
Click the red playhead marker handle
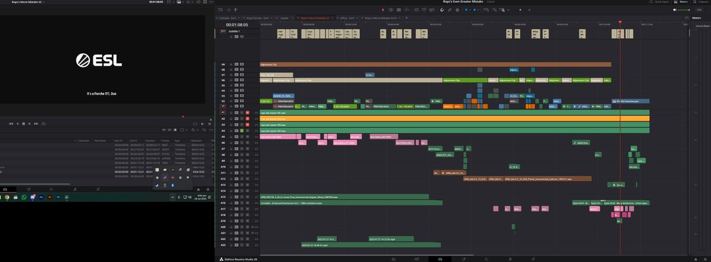tap(620, 22)
